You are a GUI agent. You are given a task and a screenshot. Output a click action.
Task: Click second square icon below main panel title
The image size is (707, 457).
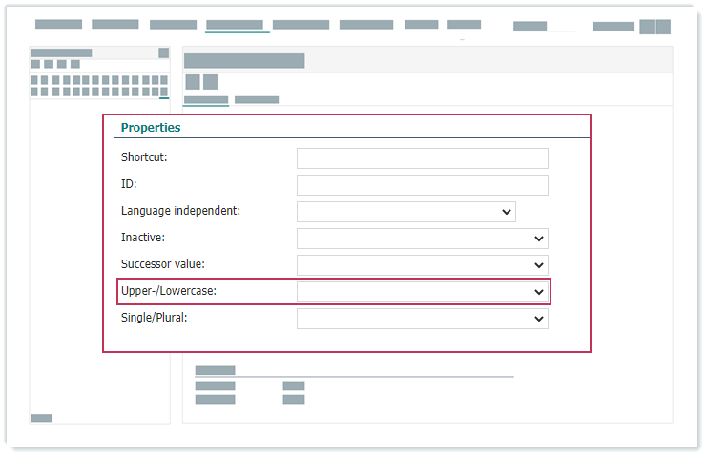pos(210,82)
